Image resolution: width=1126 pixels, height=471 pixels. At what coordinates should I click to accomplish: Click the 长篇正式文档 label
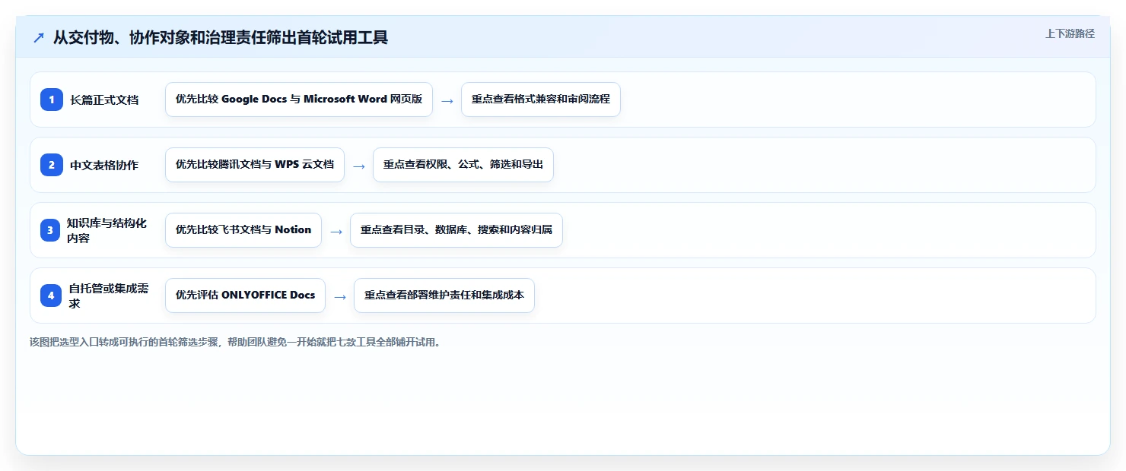104,100
